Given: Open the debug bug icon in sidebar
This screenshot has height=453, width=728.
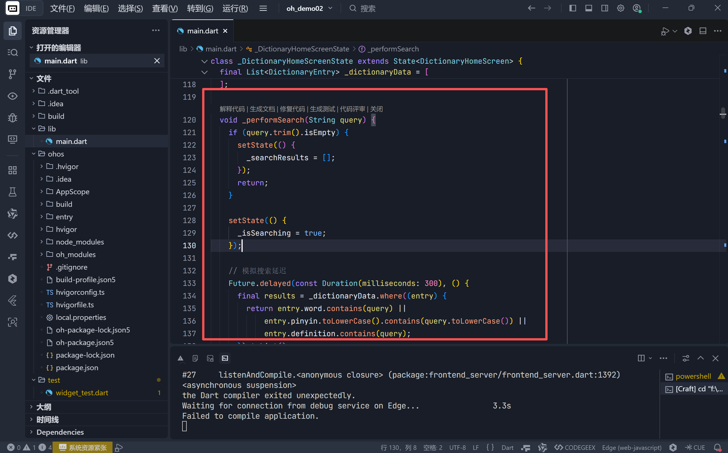Looking at the screenshot, I should pyautogui.click(x=12, y=118).
